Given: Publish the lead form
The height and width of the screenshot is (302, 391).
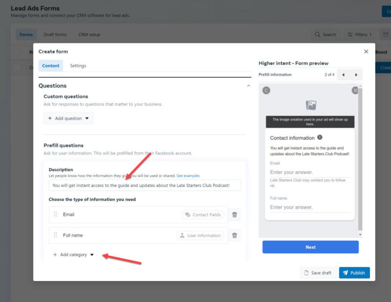Looking at the screenshot, I should click(354, 273).
